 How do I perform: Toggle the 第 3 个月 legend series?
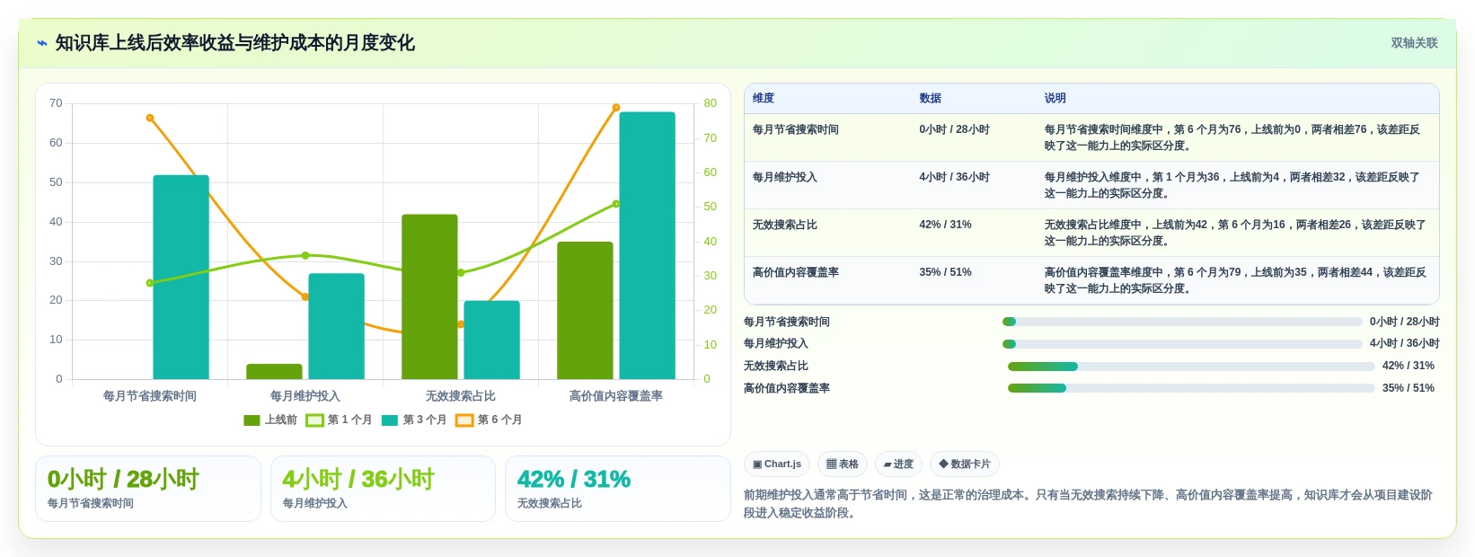point(414,420)
